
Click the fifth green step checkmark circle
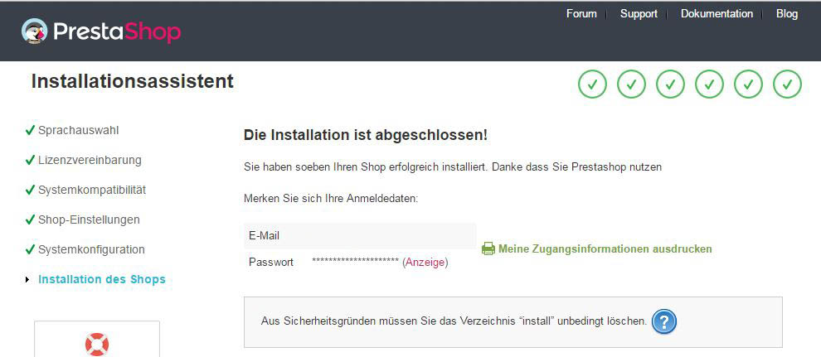coord(748,84)
